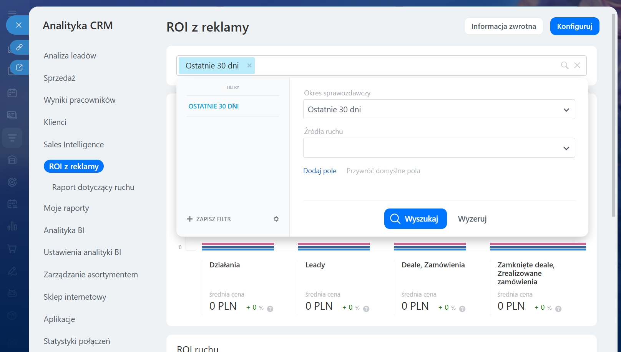Click the copy link icon on the left edge
The image size is (621, 352).
[19, 47]
